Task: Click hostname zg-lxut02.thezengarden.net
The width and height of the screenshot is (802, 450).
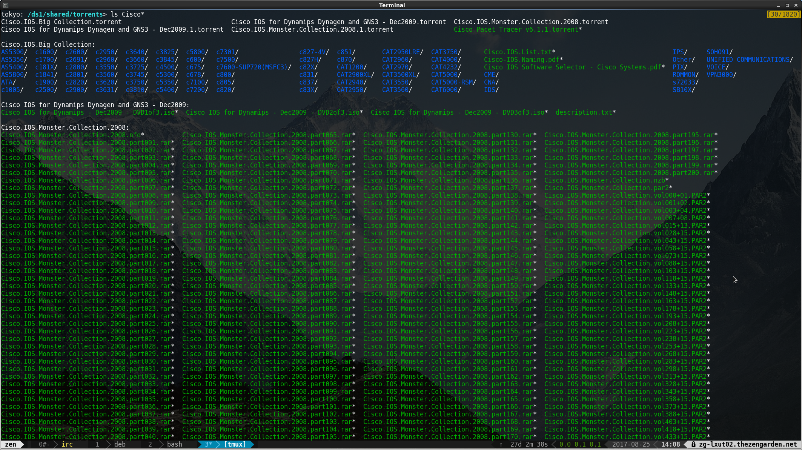Action: pos(748,444)
